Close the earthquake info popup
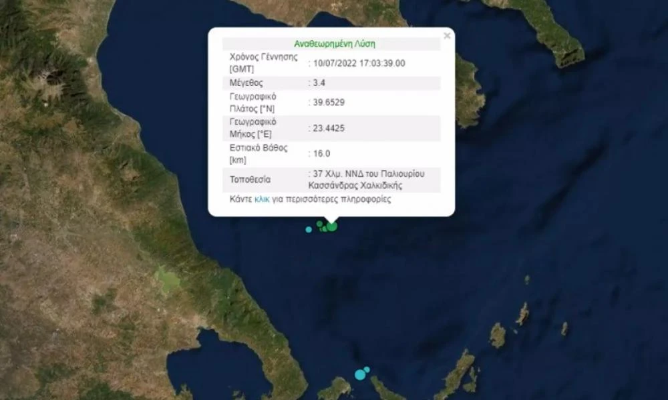 coord(447,36)
